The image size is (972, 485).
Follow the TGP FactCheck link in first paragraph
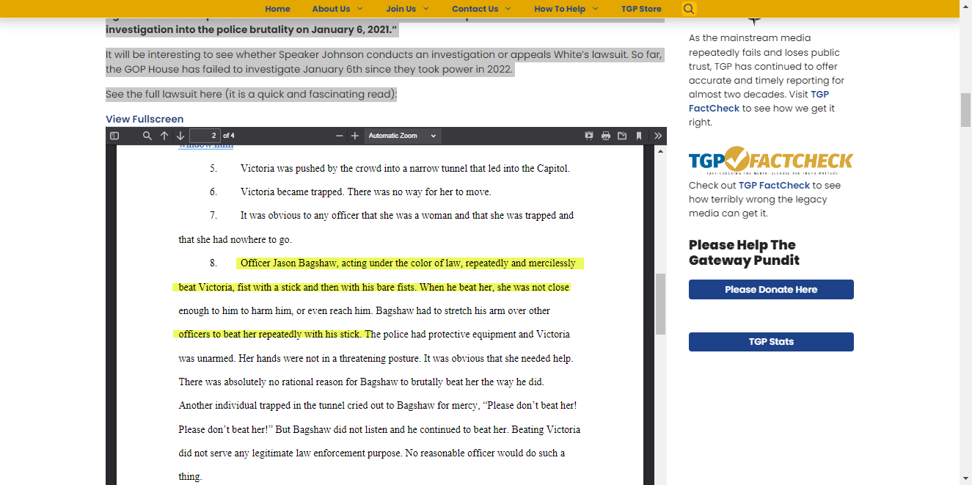(759, 101)
